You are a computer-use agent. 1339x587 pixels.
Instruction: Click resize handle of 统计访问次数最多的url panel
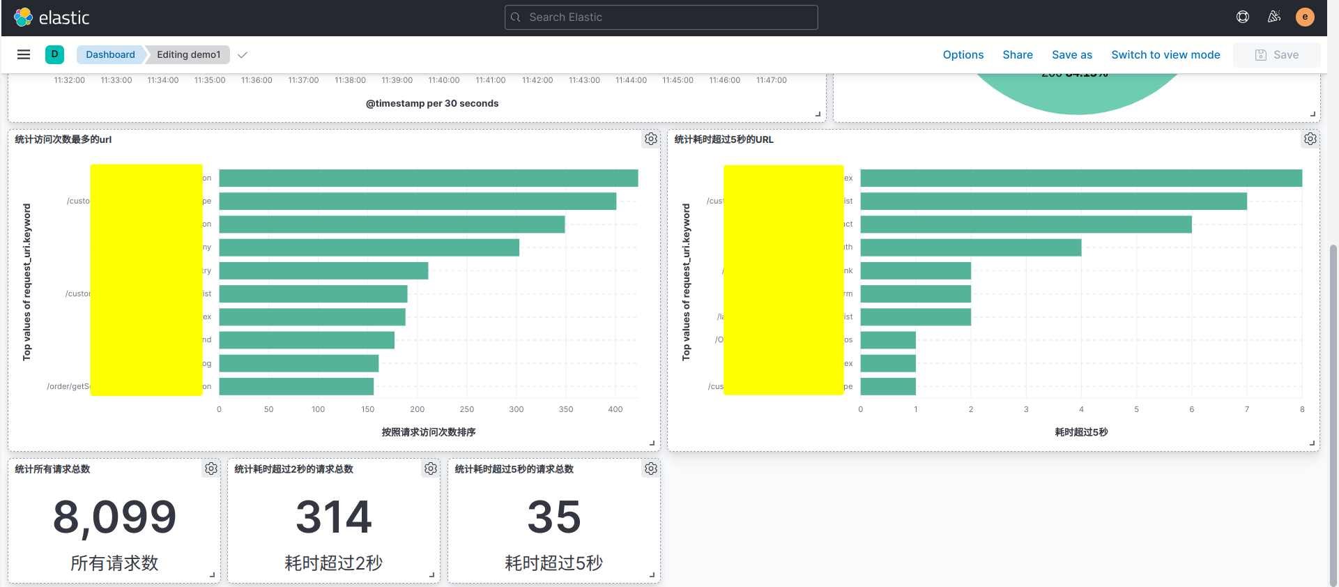tap(652, 443)
